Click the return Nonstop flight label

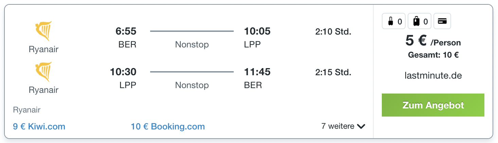[x=192, y=85]
